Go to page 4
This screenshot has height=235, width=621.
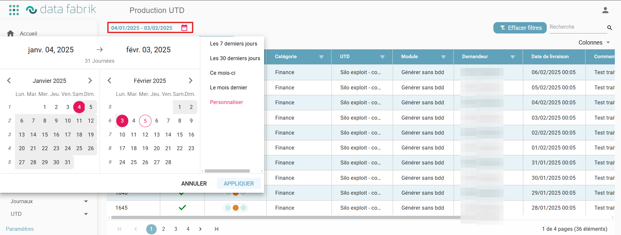pyautogui.click(x=188, y=229)
